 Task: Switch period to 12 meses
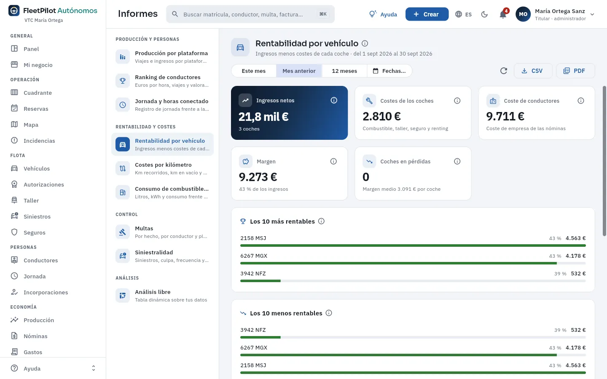[x=344, y=71]
